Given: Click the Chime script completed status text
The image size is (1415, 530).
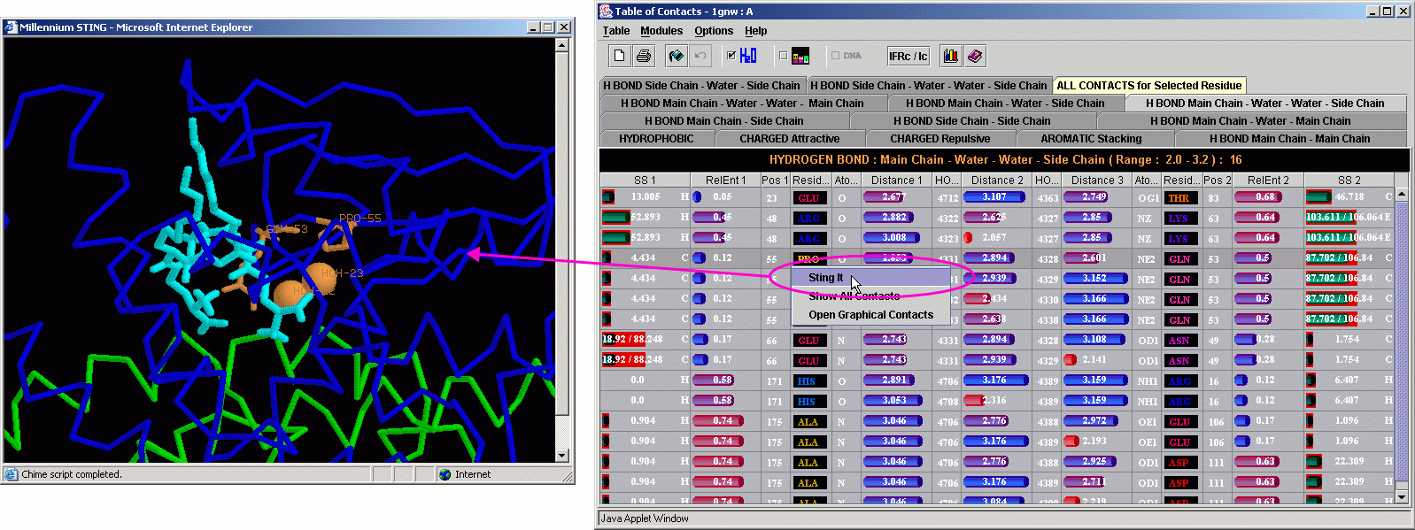Looking at the screenshot, I should pyautogui.click(x=72, y=474).
